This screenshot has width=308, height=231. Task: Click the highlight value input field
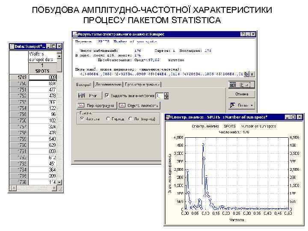tap(160, 96)
